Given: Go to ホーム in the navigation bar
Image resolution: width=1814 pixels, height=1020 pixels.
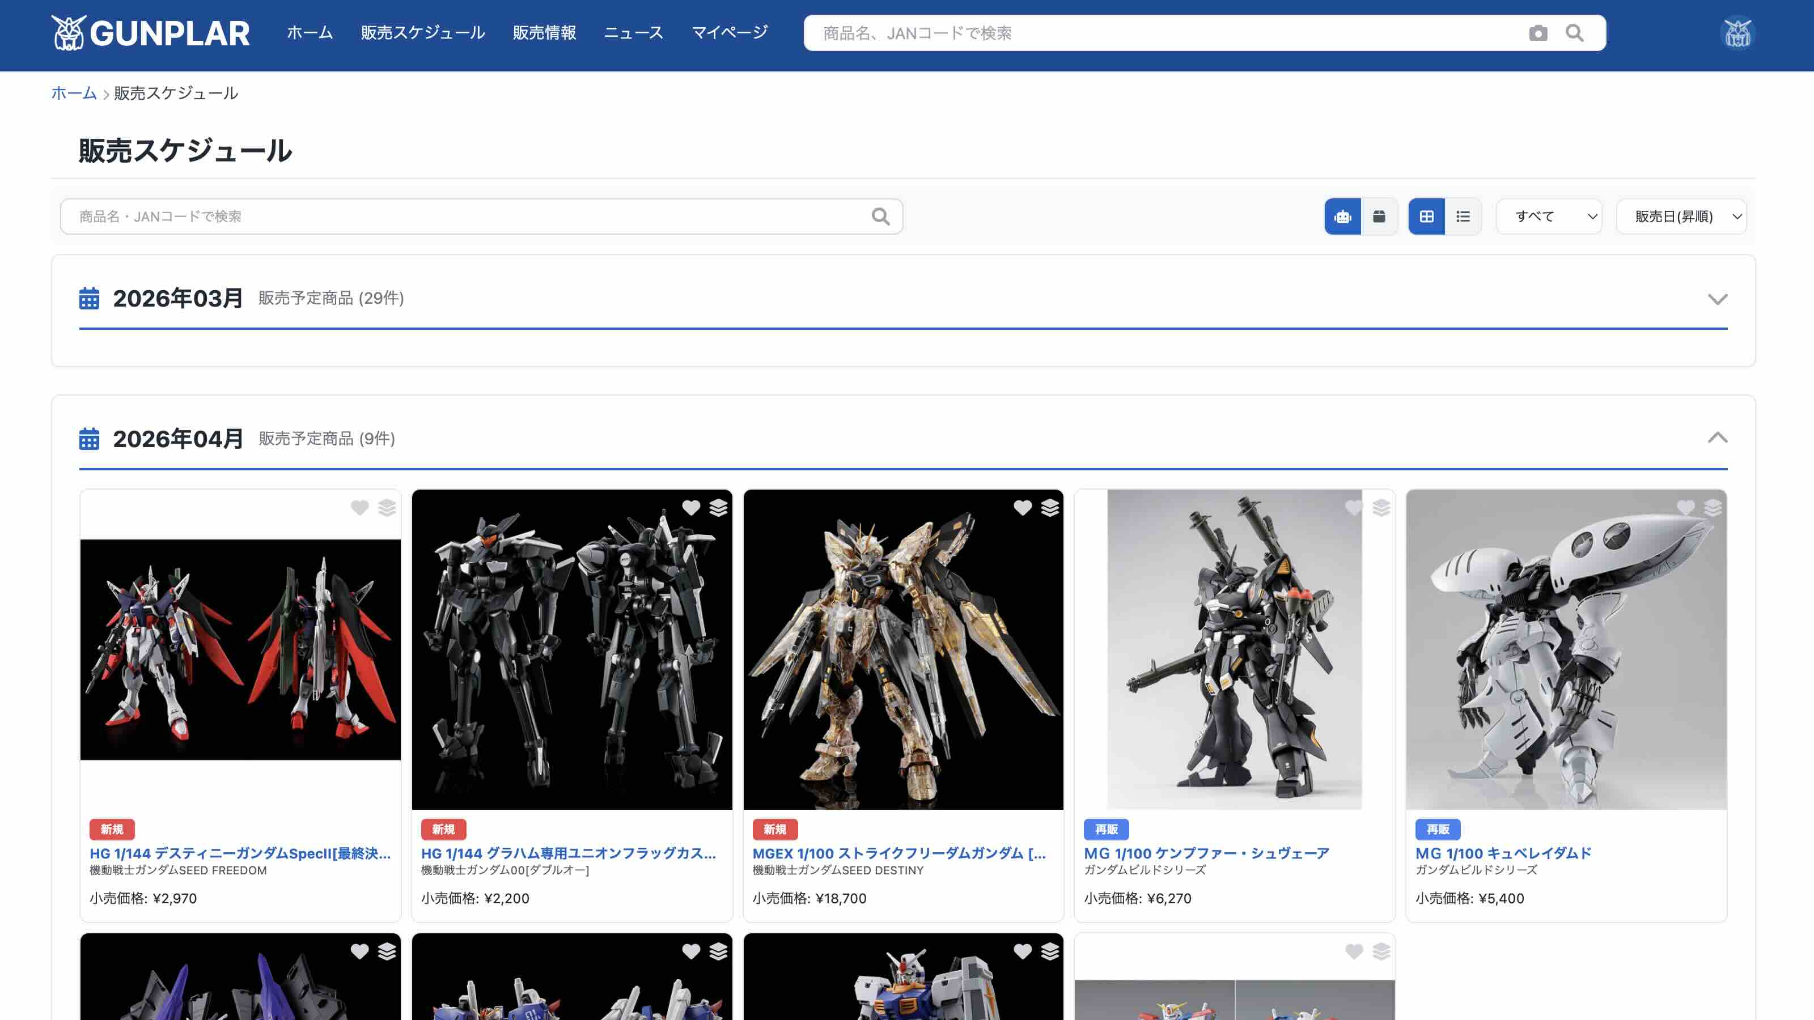Looking at the screenshot, I should pyautogui.click(x=310, y=33).
